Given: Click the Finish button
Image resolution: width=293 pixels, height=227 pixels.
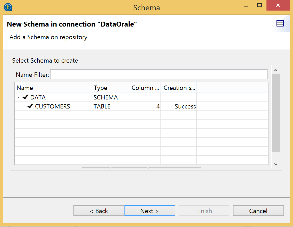Looking at the screenshot, I should (204, 211).
